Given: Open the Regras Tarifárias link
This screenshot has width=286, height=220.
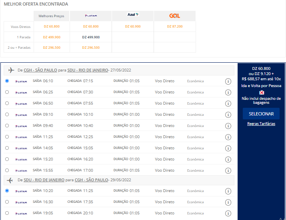Looking at the screenshot, I should coord(261,124).
